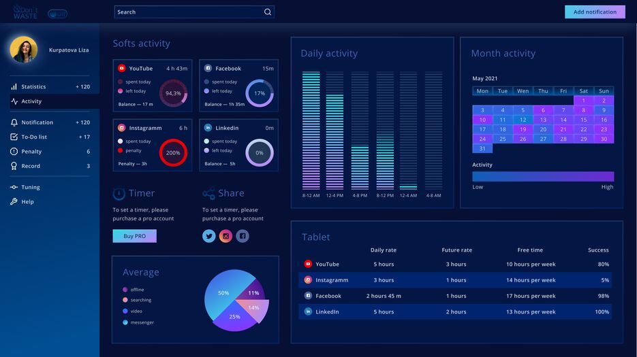Image resolution: width=637 pixels, height=357 pixels.
Task: Click the Help wrench icon in sidebar
Action: (x=14, y=202)
